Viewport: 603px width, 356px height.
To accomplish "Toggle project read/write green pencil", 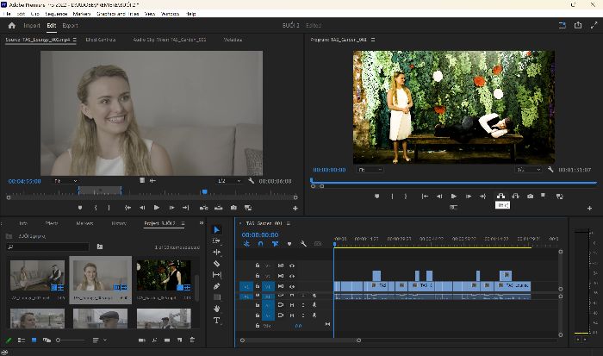I will click(x=9, y=340).
